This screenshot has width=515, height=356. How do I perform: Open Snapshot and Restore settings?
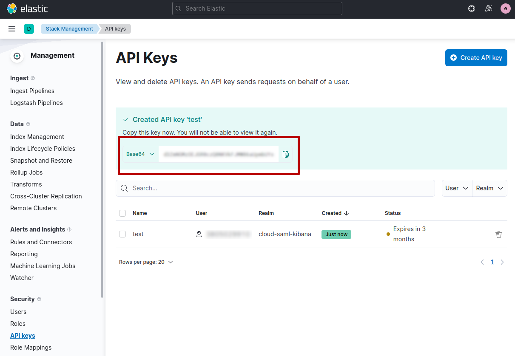[41, 160]
